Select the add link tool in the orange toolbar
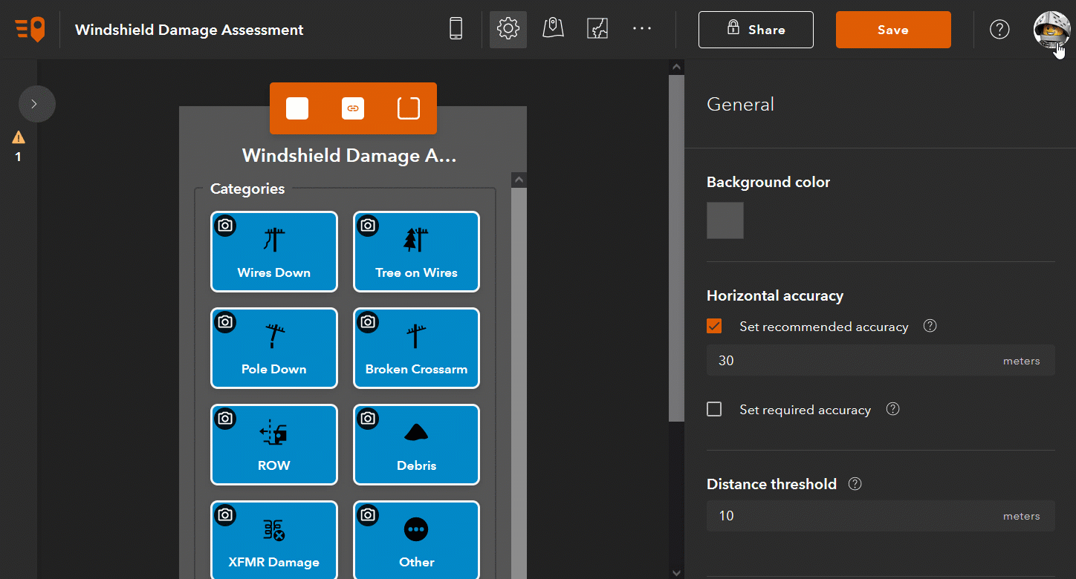1076x579 pixels. (353, 108)
